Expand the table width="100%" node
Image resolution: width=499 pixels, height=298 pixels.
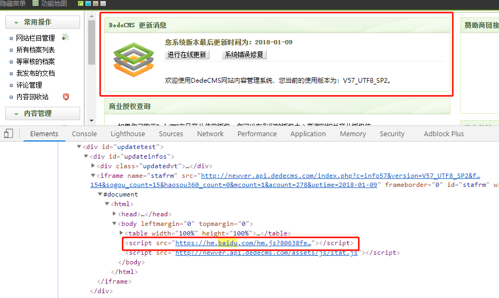tap(121, 233)
